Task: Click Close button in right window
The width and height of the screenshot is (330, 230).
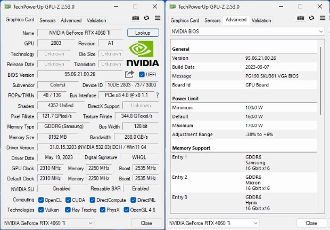Action: 311,223
